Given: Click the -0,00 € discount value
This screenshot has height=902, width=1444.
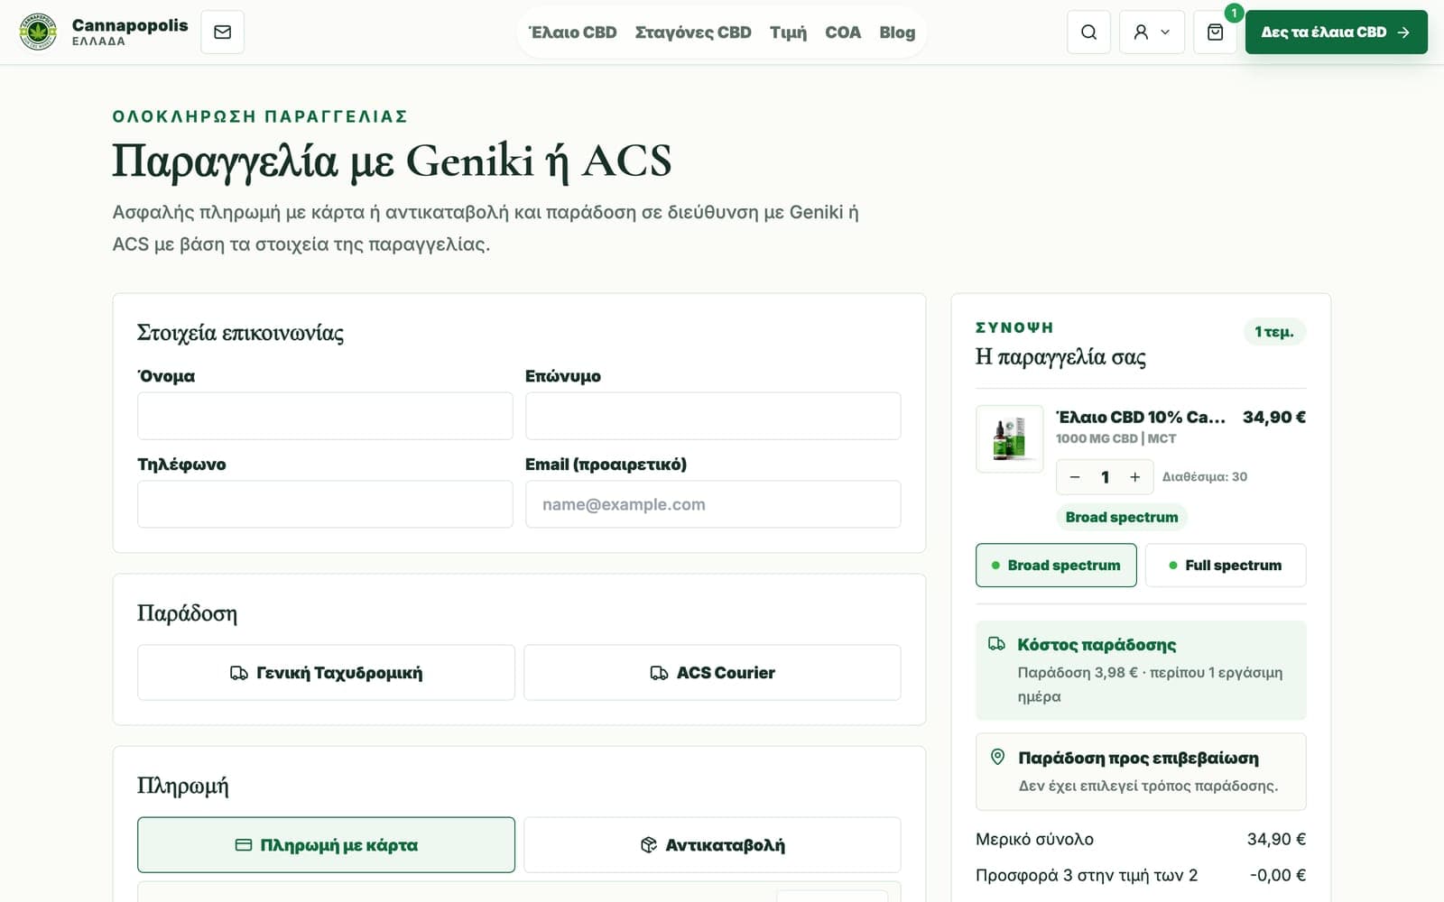Looking at the screenshot, I should point(1277,876).
